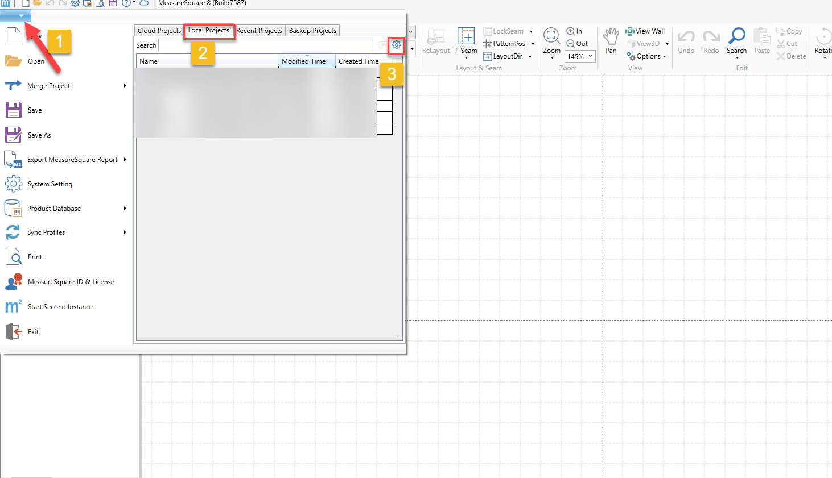
Task: Open the view Options dropdown
Action: [646, 56]
